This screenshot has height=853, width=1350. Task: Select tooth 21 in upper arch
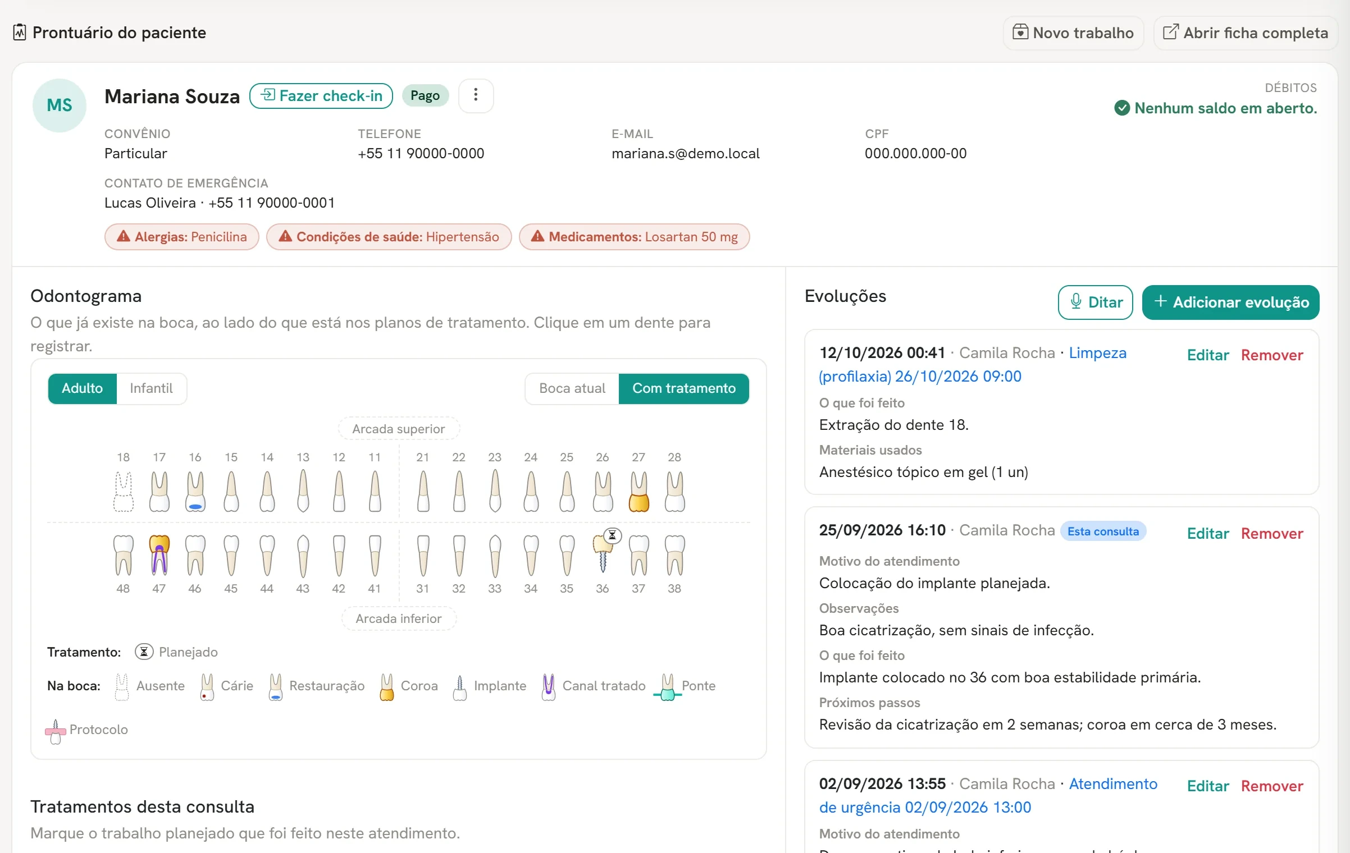click(x=423, y=491)
